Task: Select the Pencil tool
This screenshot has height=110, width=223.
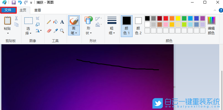Action: pyautogui.click(x=49, y=22)
